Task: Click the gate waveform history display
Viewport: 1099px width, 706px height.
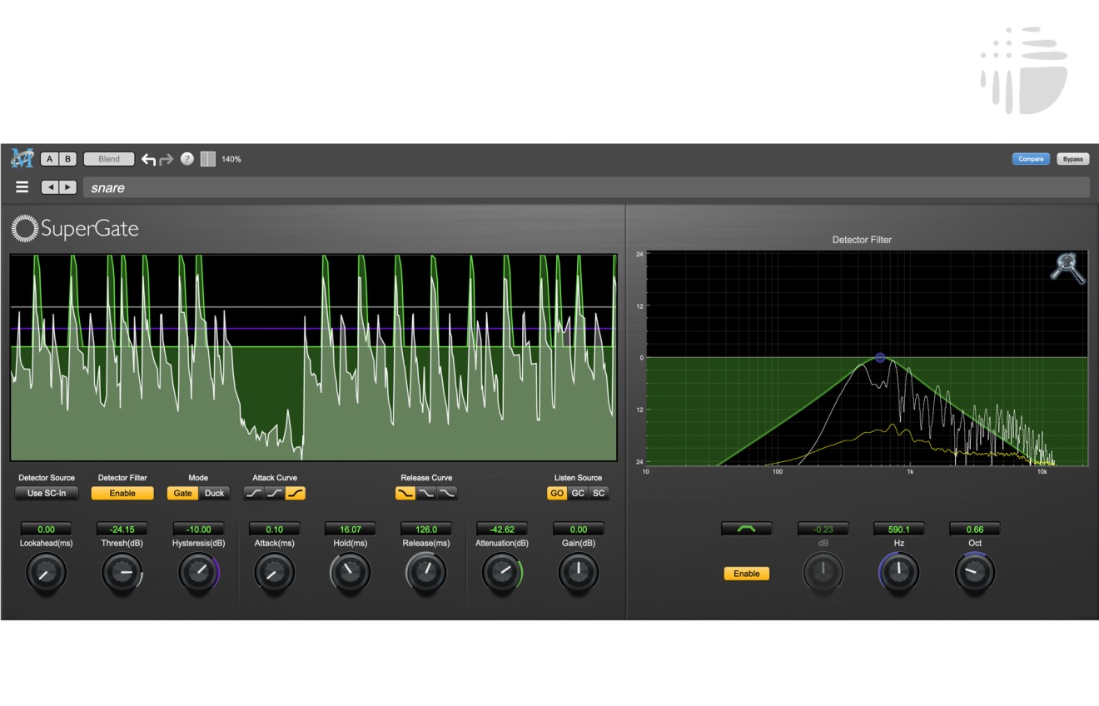Action: point(314,357)
